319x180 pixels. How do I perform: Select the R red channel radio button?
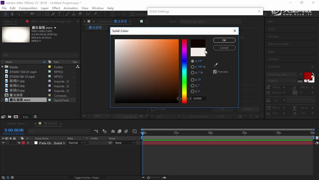(193, 79)
